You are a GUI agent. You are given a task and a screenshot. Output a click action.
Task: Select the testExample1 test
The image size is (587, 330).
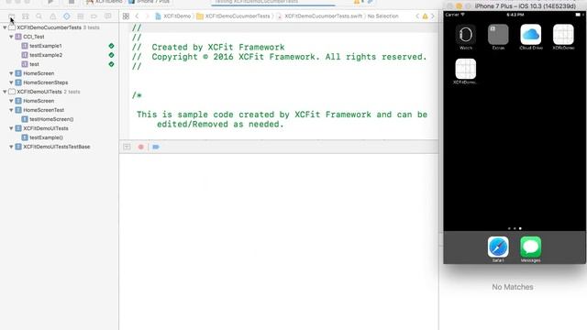(x=46, y=46)
